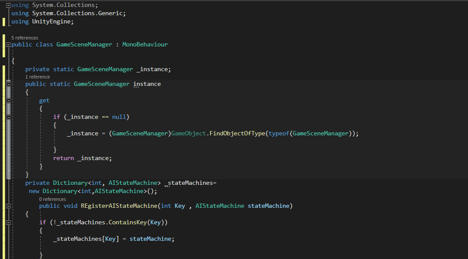468x259 pixels.
Task: Click the 'typeof' keyword
Action: [279, 133]
